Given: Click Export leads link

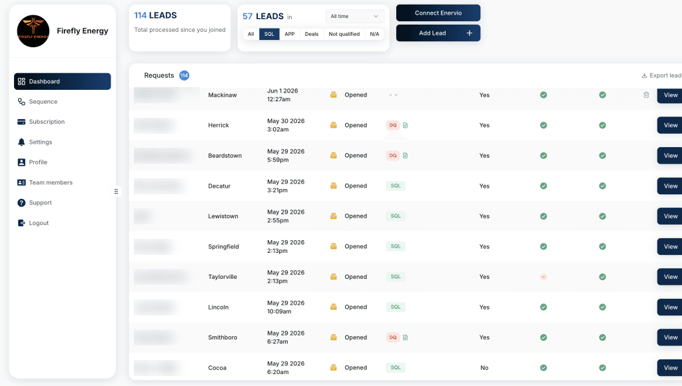Looking at the screenshot, I should point(661,75).
